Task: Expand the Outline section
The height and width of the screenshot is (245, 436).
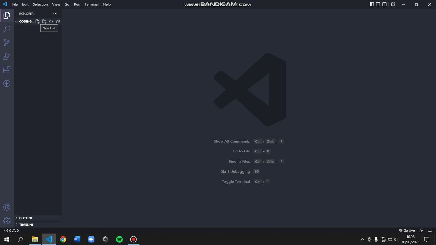Action: coord(38,218)
